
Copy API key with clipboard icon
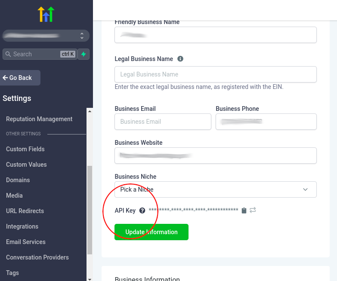click(x=244, y=211)
